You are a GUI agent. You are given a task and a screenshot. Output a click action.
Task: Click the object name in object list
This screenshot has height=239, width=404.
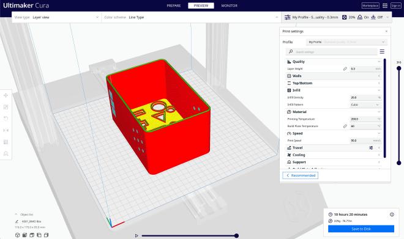pos(31,221)
